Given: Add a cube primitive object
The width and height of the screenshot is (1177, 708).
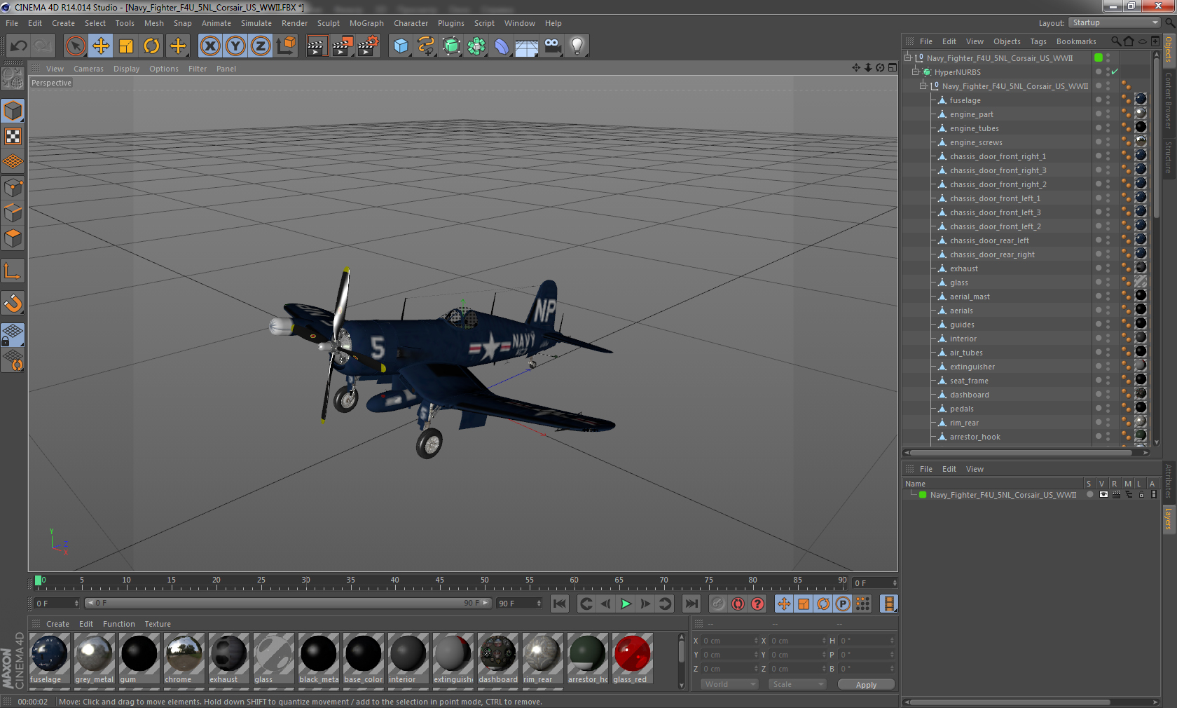Looking at the screenshot, I should point(401,46).
